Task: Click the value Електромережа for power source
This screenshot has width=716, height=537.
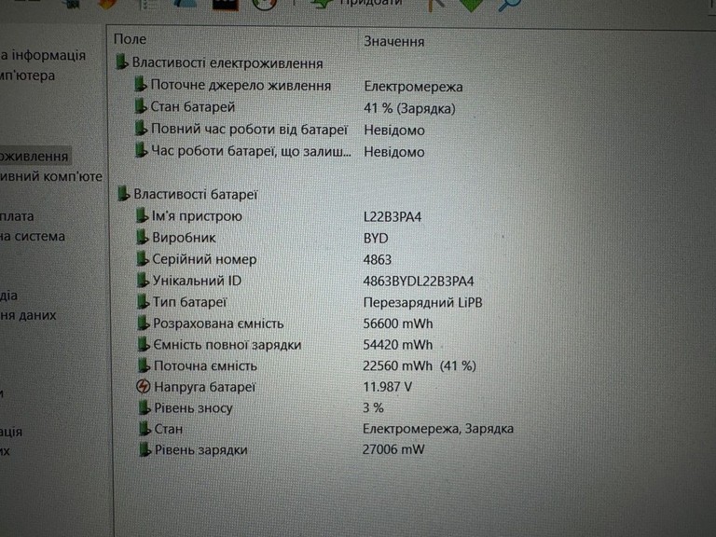Action: pos(413,87)
